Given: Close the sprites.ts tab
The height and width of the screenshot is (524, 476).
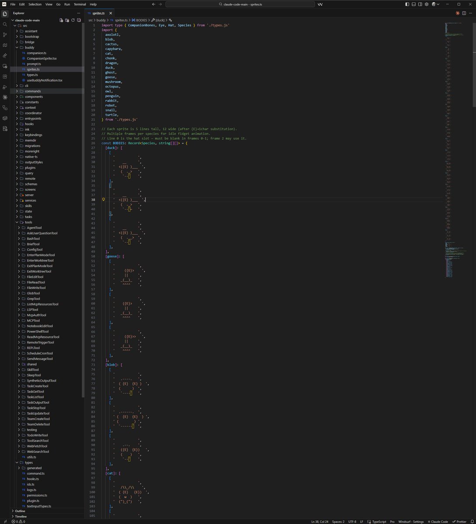Looking at the screenshot, I should [110, 14].
